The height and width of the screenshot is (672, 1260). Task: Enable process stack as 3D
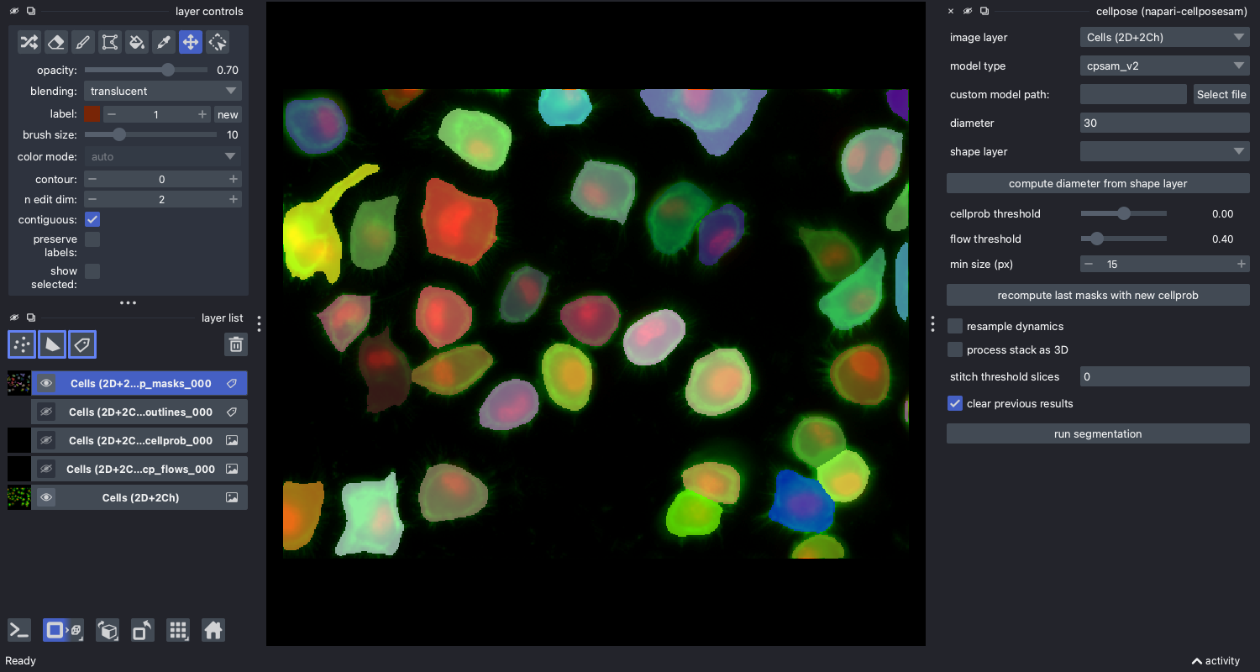point(955,349)
